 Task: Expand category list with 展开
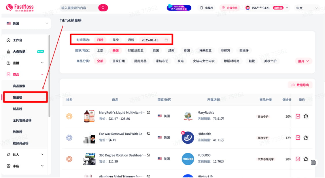point(303,61)
